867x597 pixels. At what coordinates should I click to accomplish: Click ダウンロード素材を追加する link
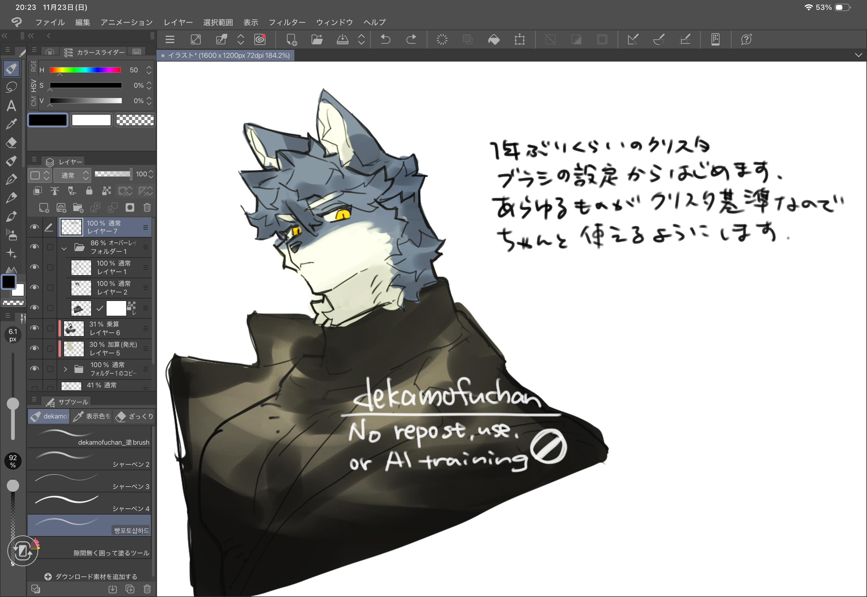coord(91,576)
